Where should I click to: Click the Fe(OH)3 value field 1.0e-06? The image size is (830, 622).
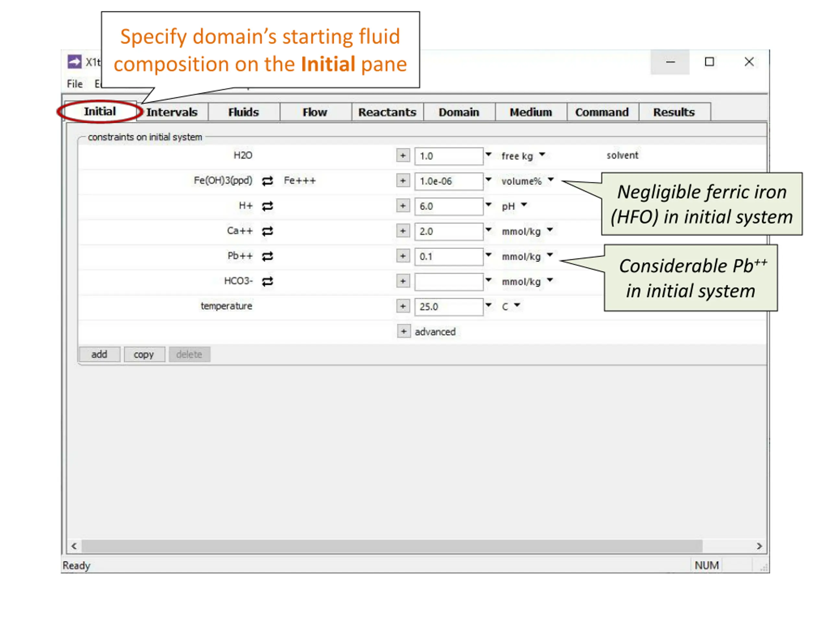(449, 181)
